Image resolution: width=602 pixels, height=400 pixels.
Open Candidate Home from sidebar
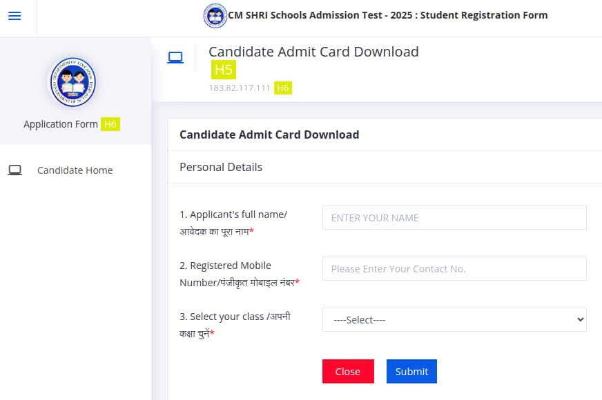[75, 170]
